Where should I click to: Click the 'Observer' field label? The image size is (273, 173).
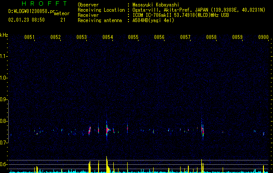(88, 5)
